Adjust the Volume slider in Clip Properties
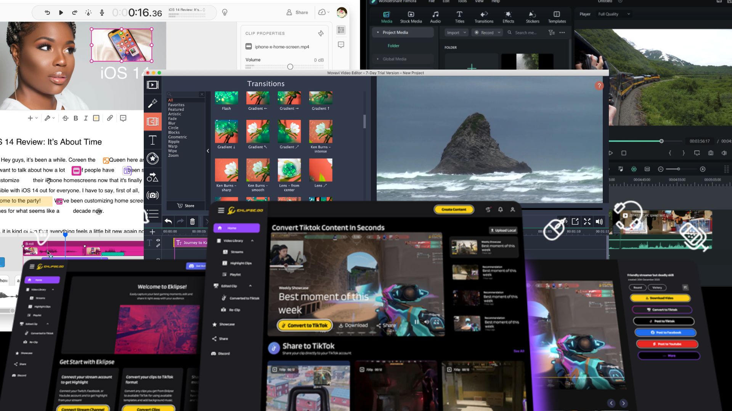This screenshot has height=411, width=732. (x=290, y=67)
